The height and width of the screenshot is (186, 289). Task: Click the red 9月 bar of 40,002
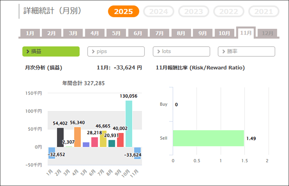[120, 140]
